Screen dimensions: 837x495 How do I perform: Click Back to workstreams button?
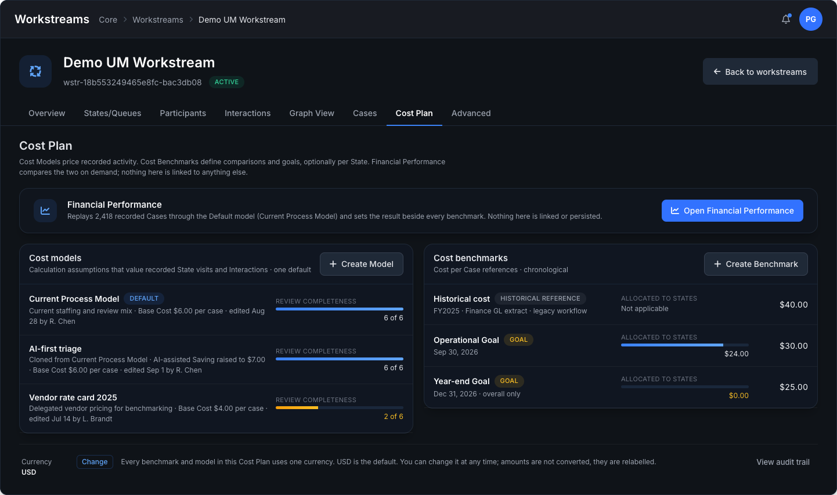pos(760,71)
